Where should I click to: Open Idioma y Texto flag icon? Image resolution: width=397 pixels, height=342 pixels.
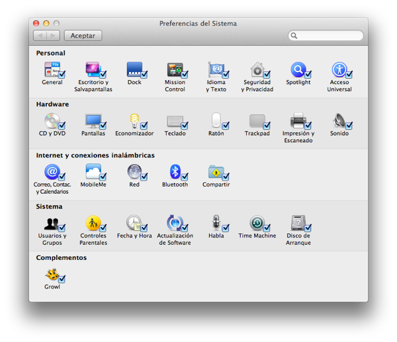click(216, 69)
